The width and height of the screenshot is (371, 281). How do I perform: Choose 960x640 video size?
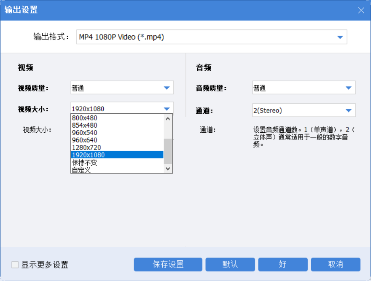tap(117, 140)
